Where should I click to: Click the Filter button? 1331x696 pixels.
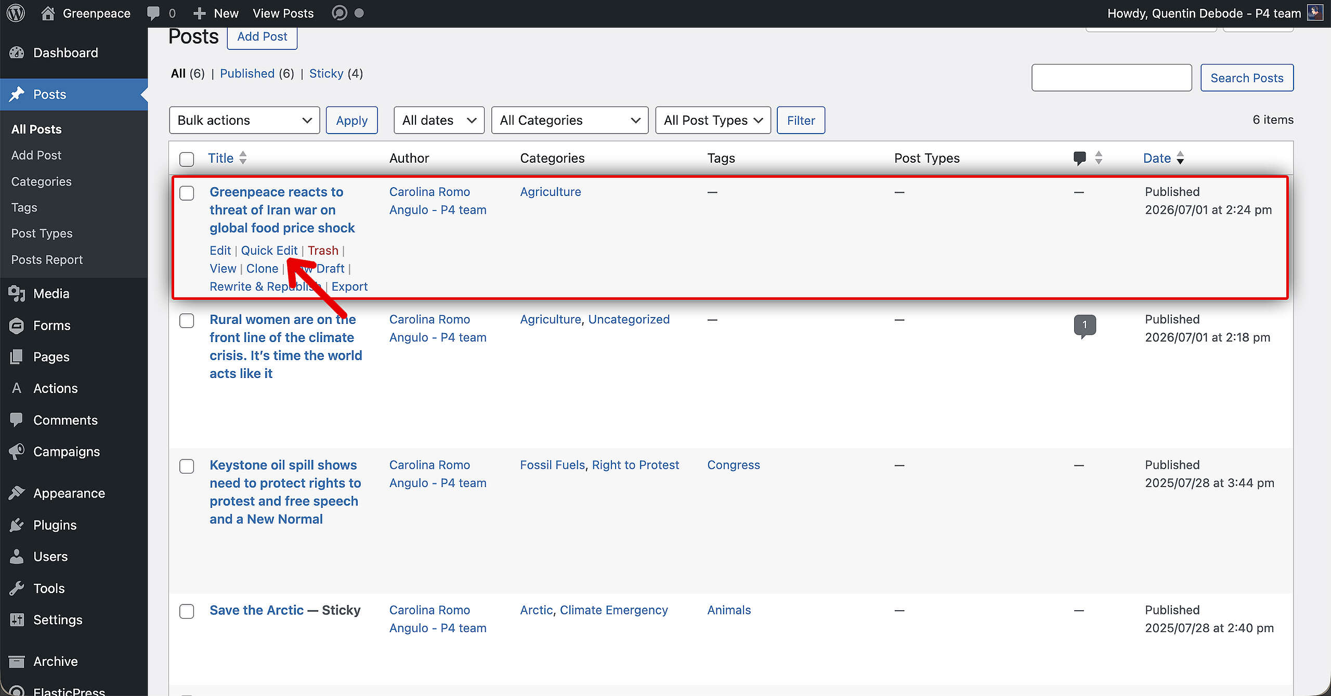801,120
